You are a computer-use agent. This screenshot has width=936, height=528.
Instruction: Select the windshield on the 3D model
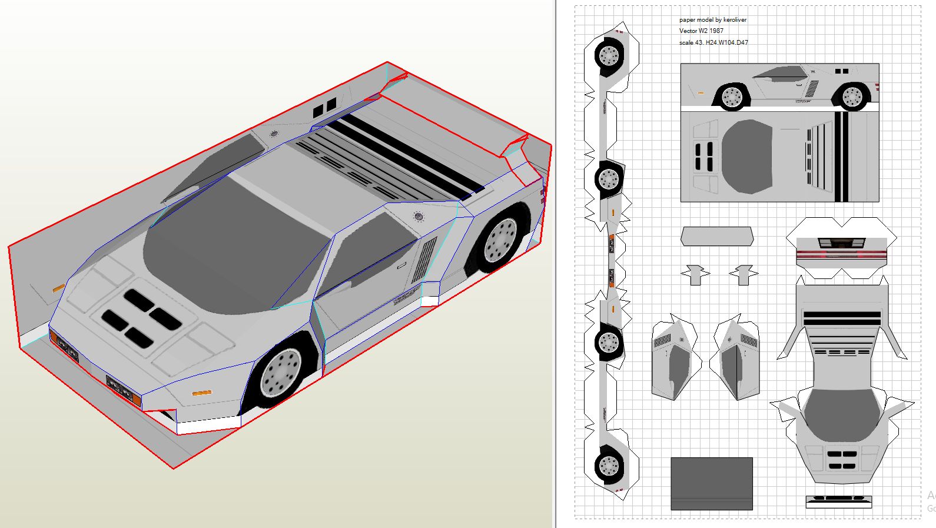235,247
